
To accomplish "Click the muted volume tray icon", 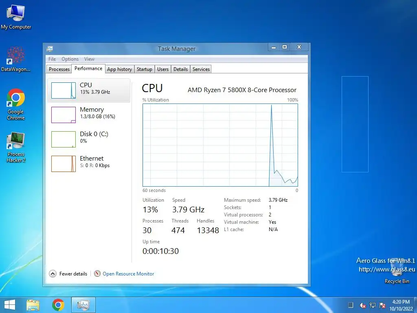I will tap(362, 305).
